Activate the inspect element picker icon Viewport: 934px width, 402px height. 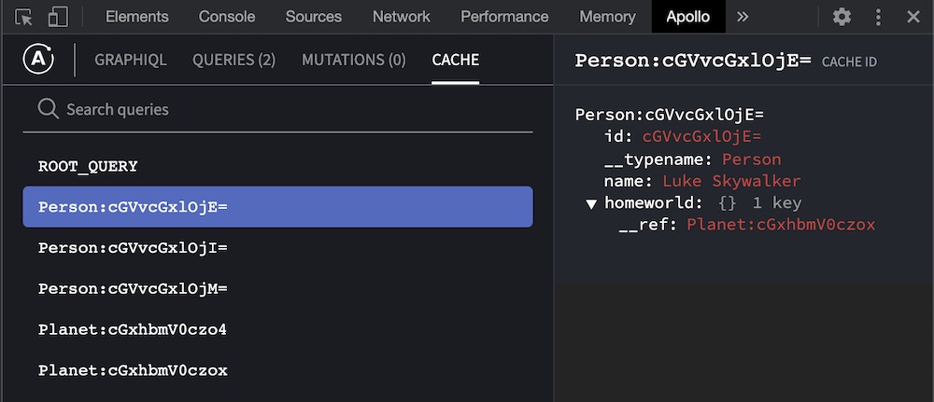[x=24, y=17]
